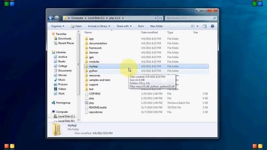The height and width of the screenshot is (150, 267).
Task: Select the documentation folder icon
Action: 86,43
